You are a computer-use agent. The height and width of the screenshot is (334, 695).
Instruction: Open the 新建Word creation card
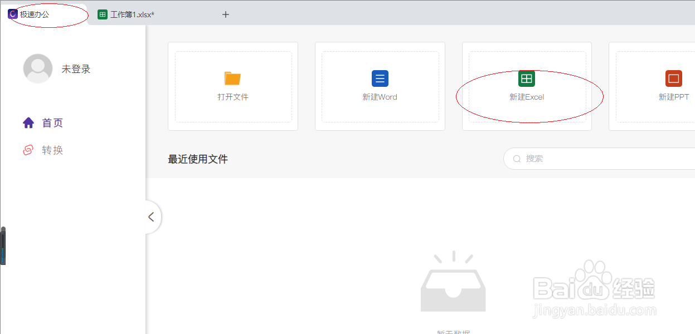[x=380, y=86]
